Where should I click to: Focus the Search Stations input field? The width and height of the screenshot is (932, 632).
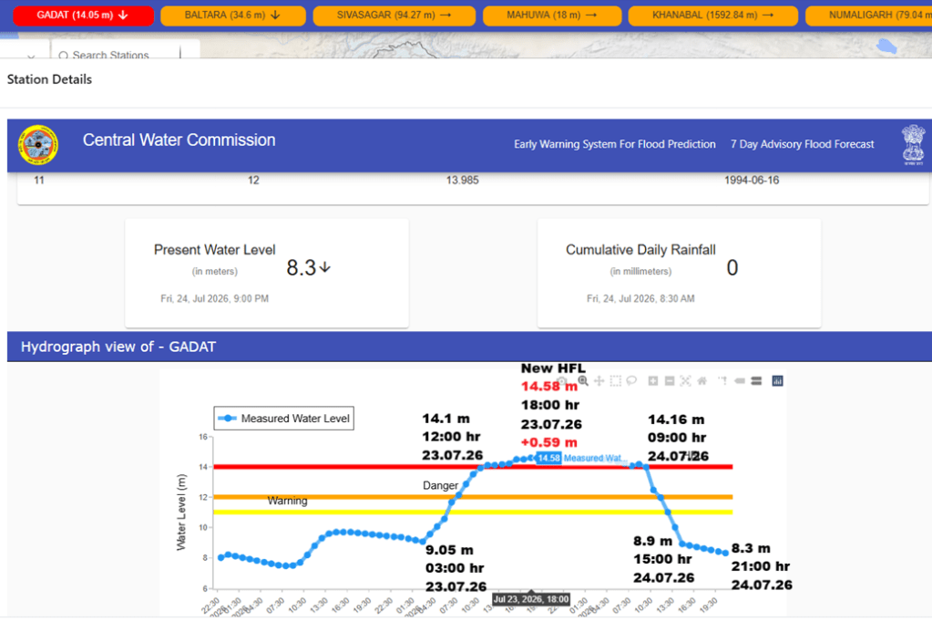116,55
